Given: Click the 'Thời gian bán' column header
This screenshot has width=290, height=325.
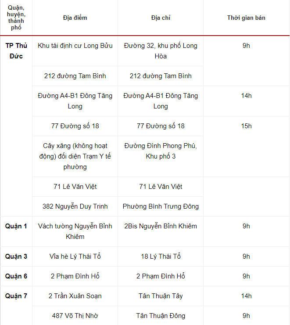Looking at the screenshot, I should tap(246, 18).
